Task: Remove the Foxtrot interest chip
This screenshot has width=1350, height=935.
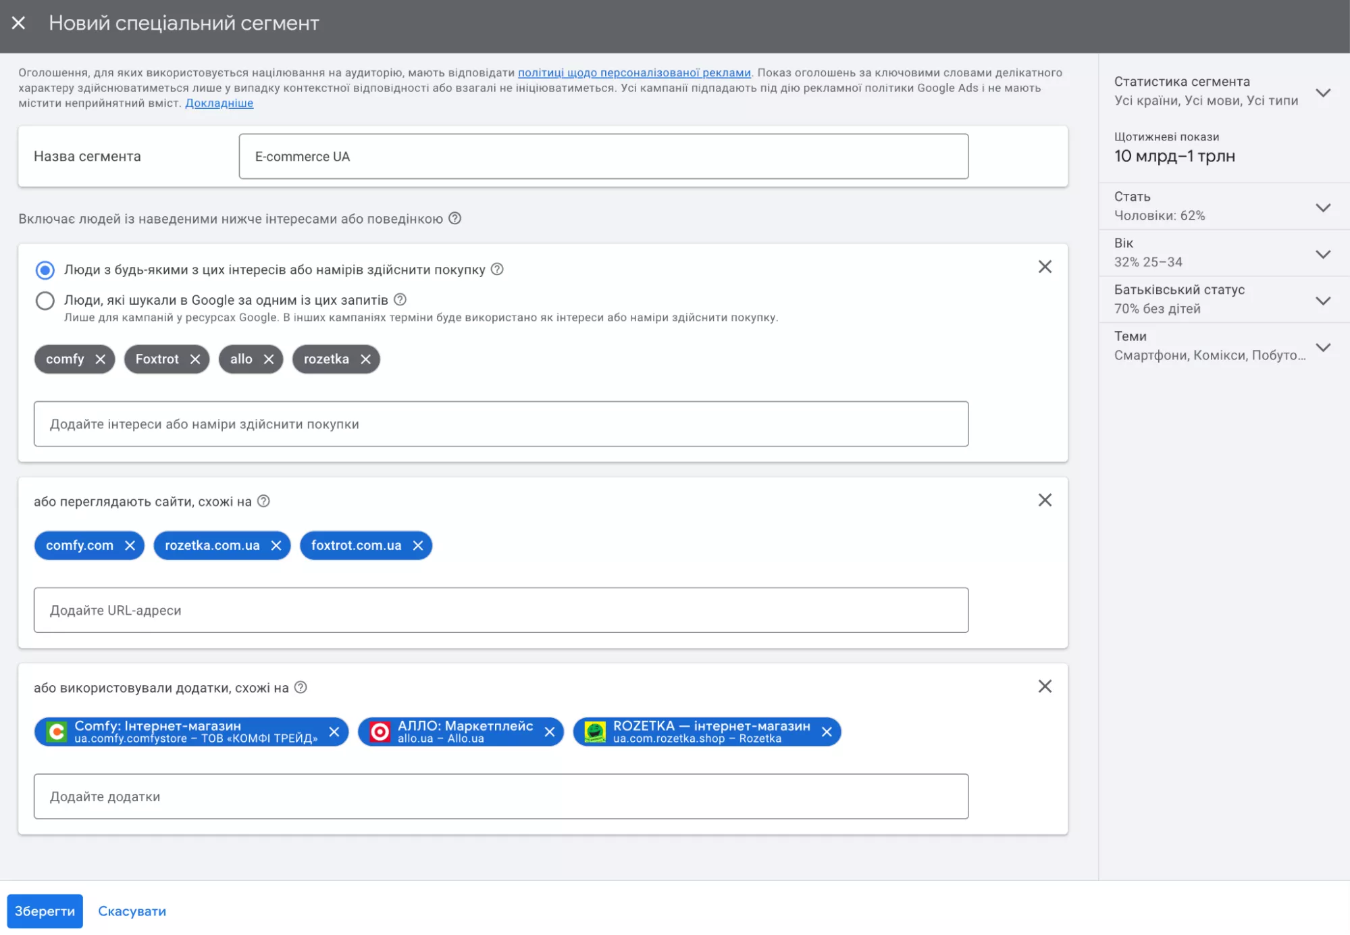Action: pyautogui.click(x=195, y=359)
